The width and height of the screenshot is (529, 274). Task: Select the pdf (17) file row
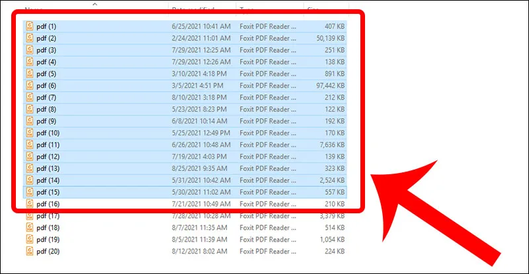186,216
